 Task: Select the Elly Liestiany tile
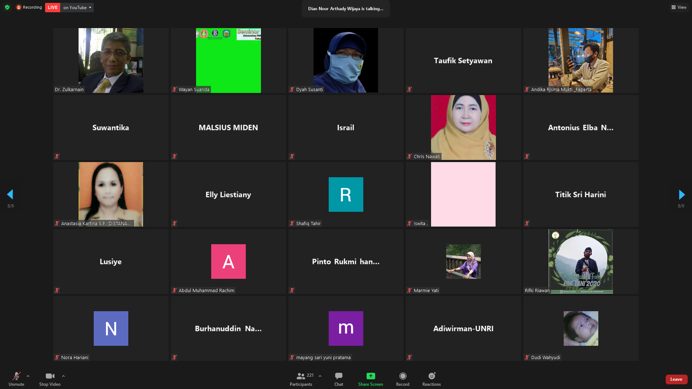(229, 194)
